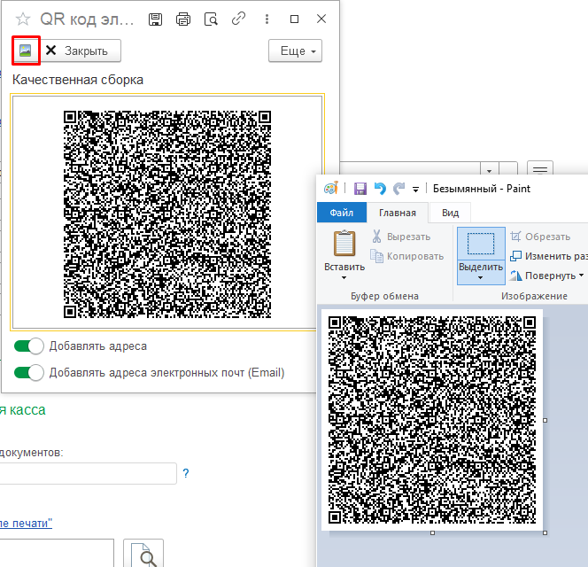Click the star favorite icon beside QR код title
Viewport: 588px width, 567px height.
tap(23, 19)
